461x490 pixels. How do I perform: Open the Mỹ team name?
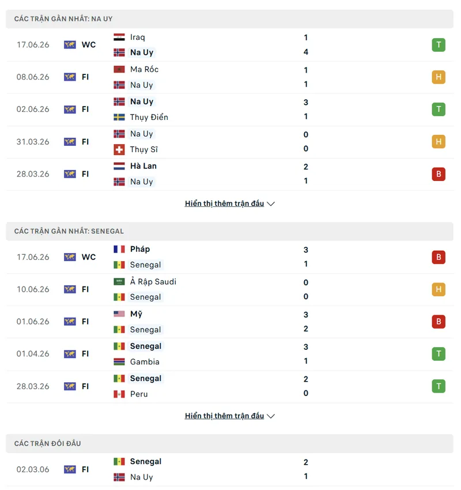coord(136,314)
